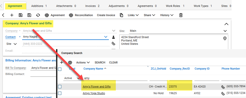Open contact details via person icon
The width and height of the screenshot is (246, 98).
(x=113, y=37)
